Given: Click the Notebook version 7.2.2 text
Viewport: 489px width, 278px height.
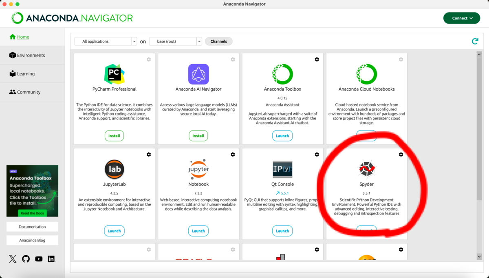Looking at the screenshot, I should point(198,193).
